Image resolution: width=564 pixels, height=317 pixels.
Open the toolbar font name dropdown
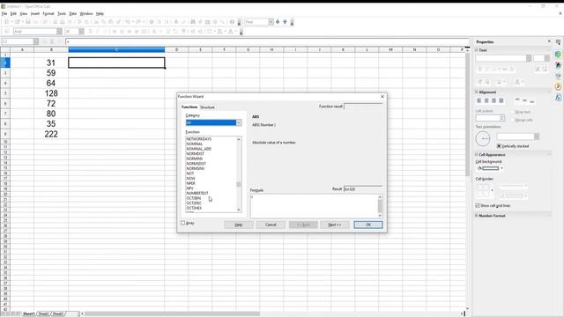(59, 32)
